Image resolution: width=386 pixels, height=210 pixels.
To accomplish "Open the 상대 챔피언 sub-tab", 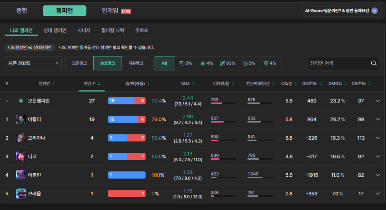I will point(55,31).
